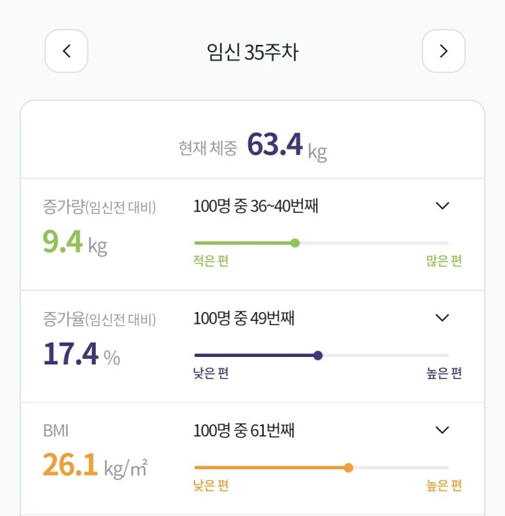This screenshot has height=516, width=505.
Task: Select the 100명 중 36~40번째 ranking text
Action: click(256, 207)
